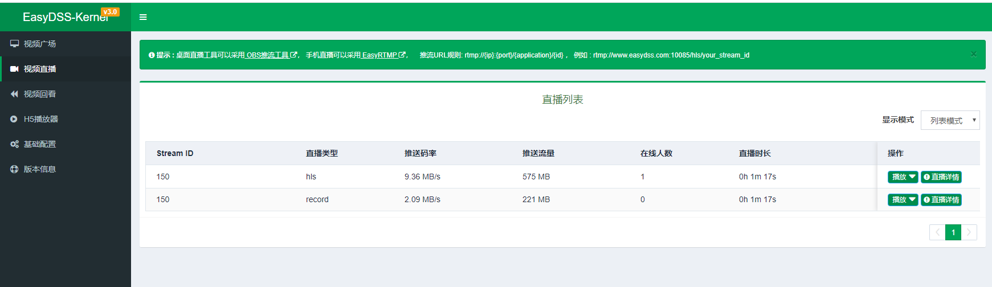Click the gears icon beside 基础配置
The image size is (992, 287).
[14, 144]
